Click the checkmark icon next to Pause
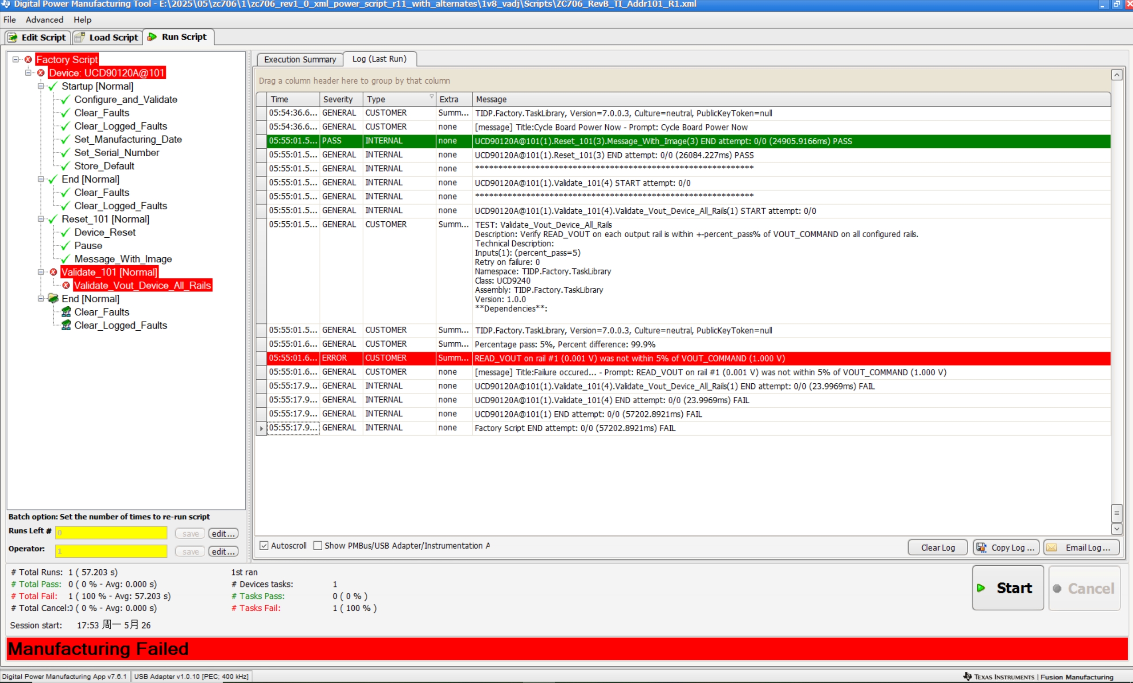Screen dimensions: 1133x683 coord(66,245)
